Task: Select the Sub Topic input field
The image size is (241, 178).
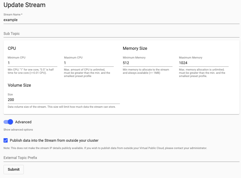Action: point(121,34)
